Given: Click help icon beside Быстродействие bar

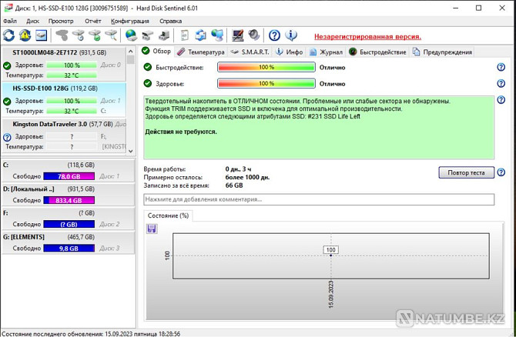Looking at the screenshot, I should 501,67.
